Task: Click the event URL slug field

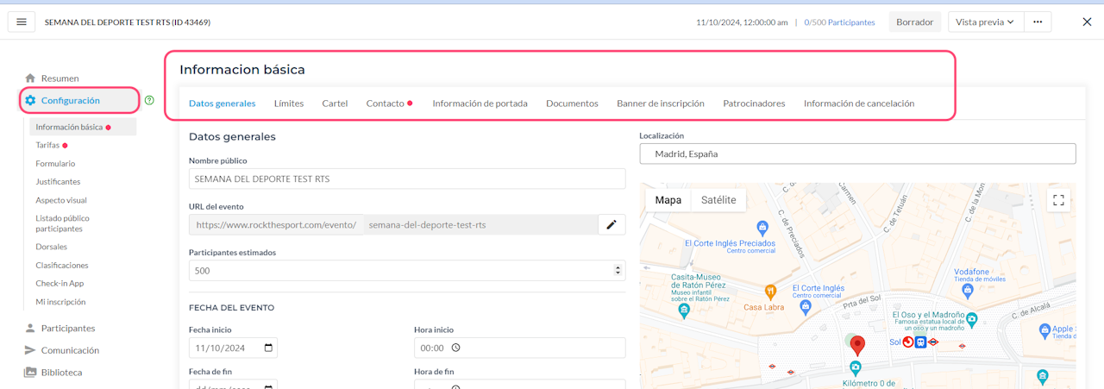Action: [x=480, y=225]
